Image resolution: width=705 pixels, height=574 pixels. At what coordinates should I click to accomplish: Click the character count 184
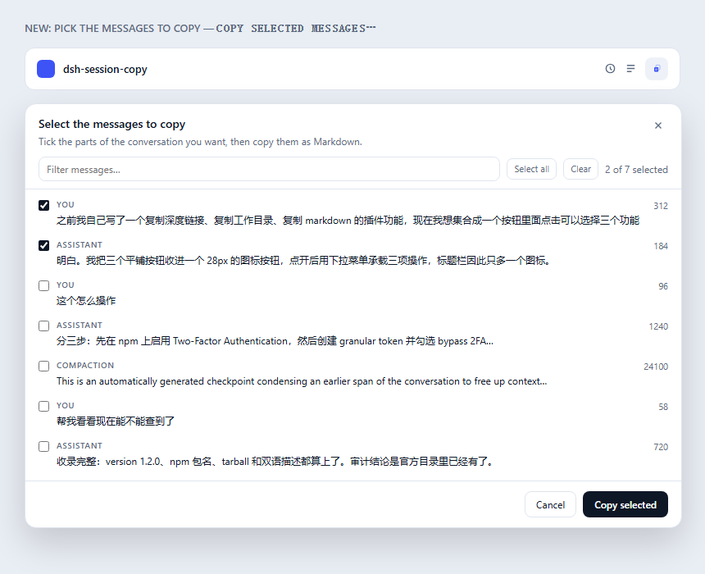[661, 246]
